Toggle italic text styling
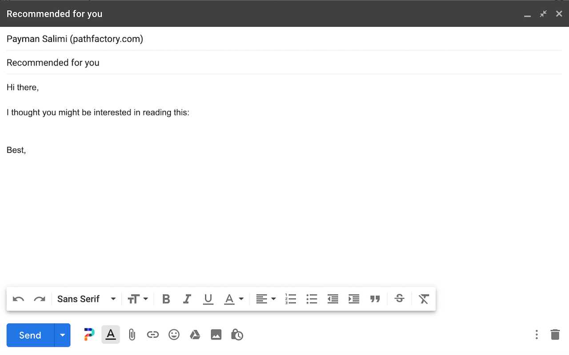 [x=187, y=299]
